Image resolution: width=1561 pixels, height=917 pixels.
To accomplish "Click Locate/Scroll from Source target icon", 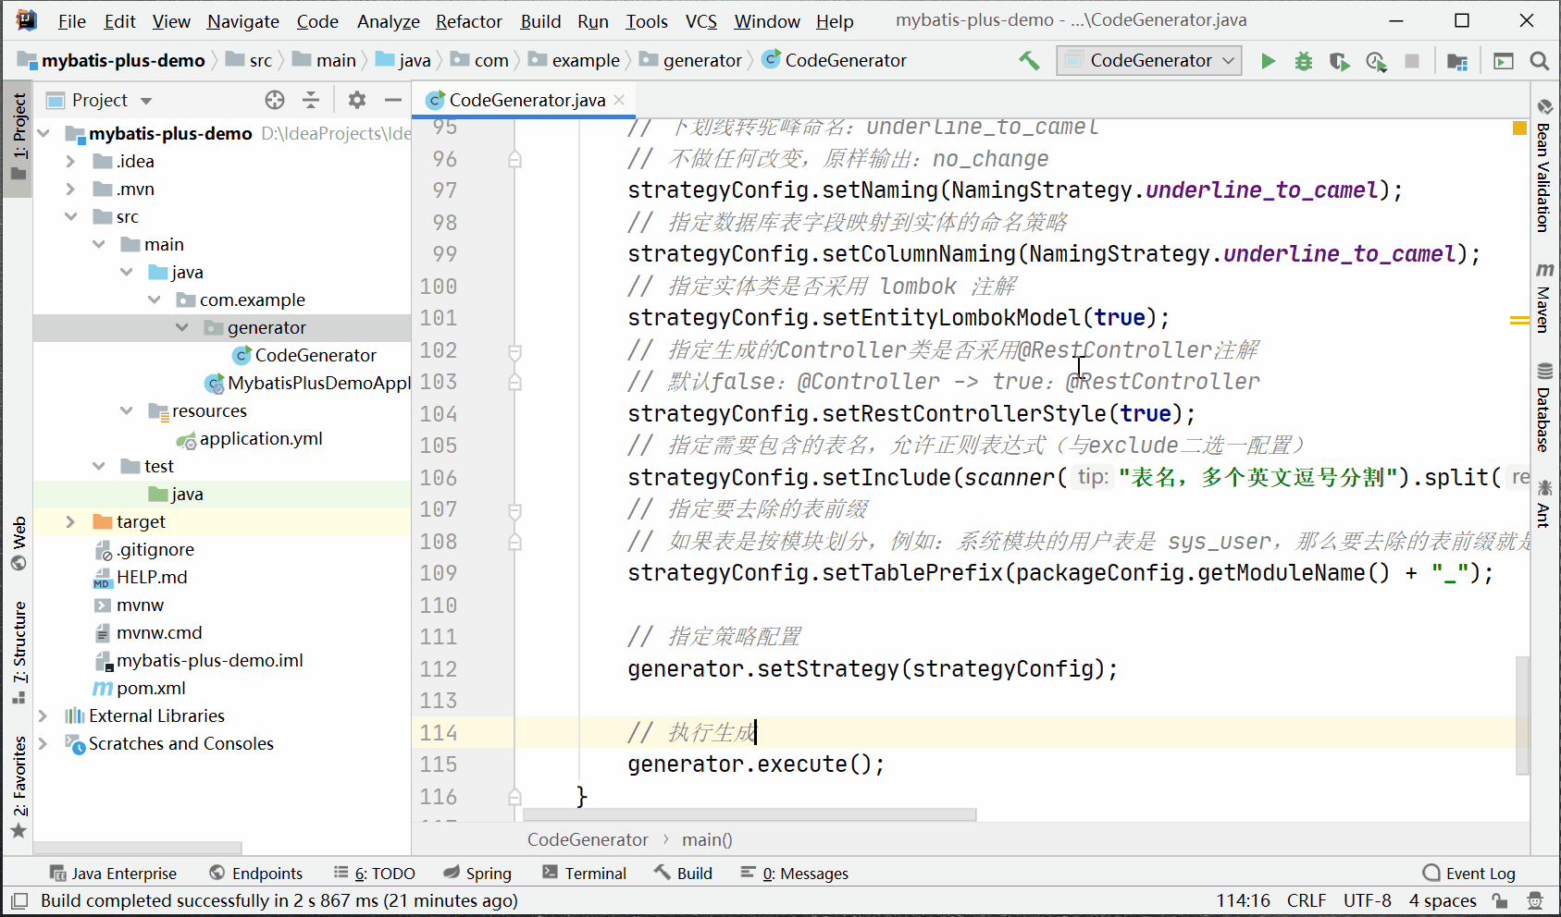I will (x=275, y=100).
